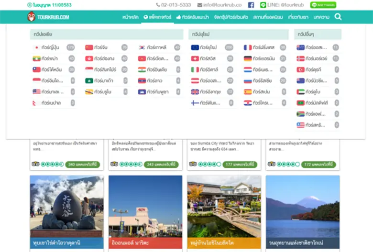Open the ทัวร์ครับแนะนำ menu item
Viewport: 373px width, 252px height.
(192, 17)
